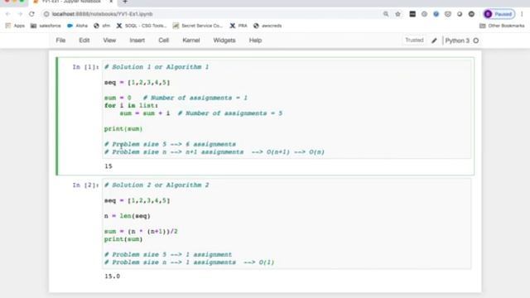530x298 pixels.
Task: Click the pencil edit-mode icon
Action: 434,41
